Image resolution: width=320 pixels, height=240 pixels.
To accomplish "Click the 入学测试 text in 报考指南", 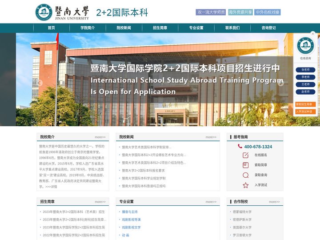I will tap(260, 185).
